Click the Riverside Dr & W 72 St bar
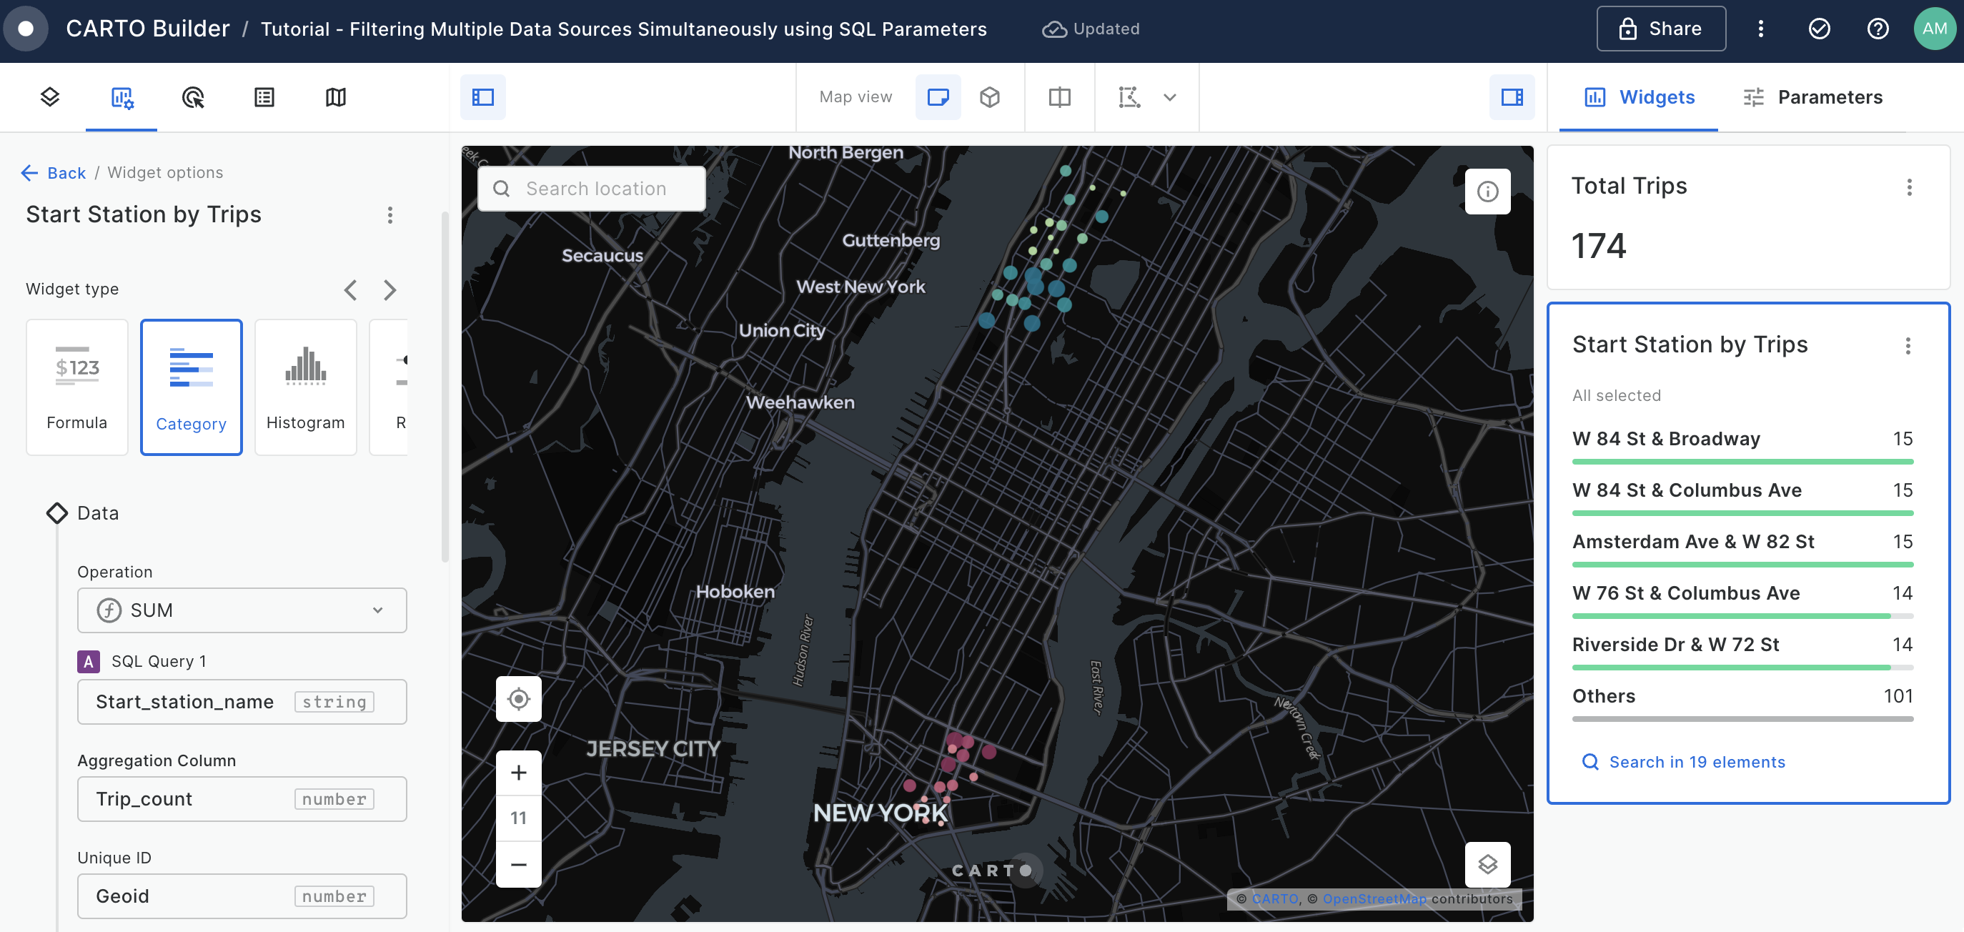The width and height of the screenshot is (1964, 932). click(1742, 668)
